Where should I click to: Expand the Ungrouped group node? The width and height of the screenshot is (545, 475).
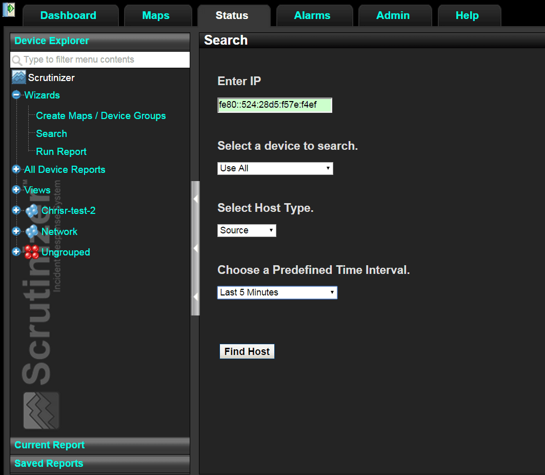point(16,251)
